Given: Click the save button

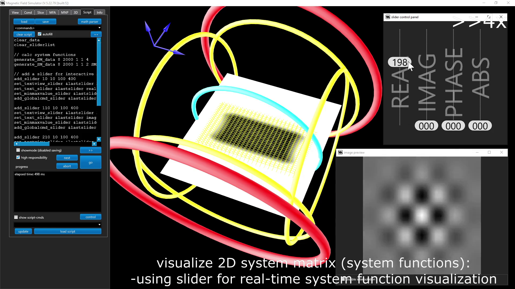Looking at the screenshot, I should 46,22.
